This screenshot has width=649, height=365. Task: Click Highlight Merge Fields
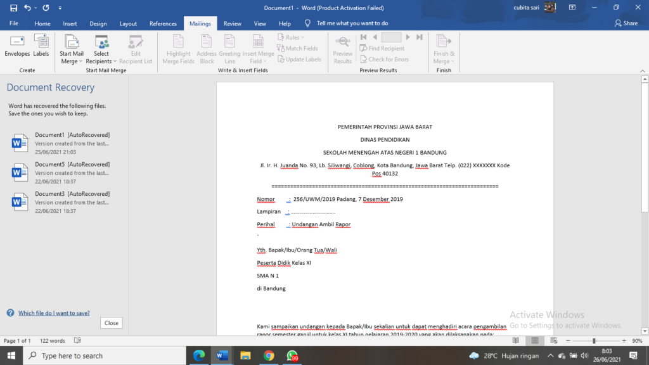click(x=178, y=49)
